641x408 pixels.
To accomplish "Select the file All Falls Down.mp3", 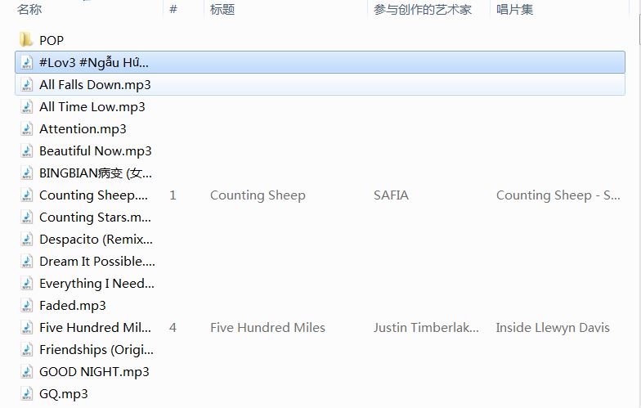I will (x=95, y=85).
